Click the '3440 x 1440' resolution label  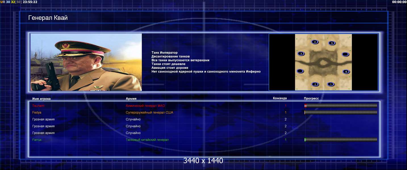[203, 161]
